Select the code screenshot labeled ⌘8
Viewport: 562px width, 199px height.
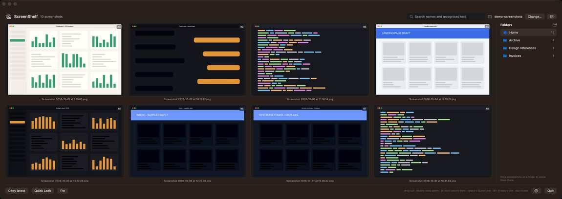(x=432, y=142)
